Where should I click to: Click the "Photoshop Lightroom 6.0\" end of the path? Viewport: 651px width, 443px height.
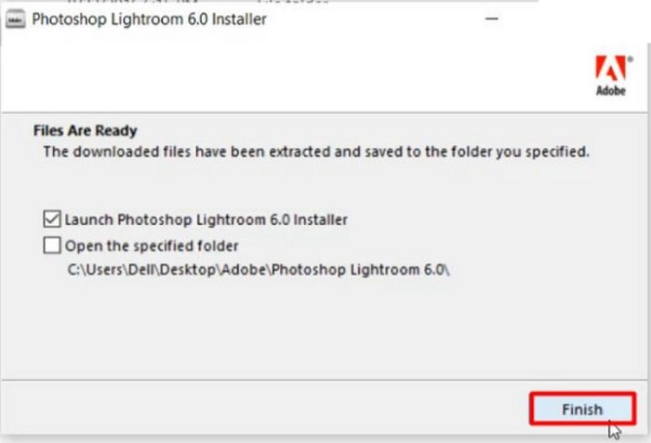pos(358,270)
